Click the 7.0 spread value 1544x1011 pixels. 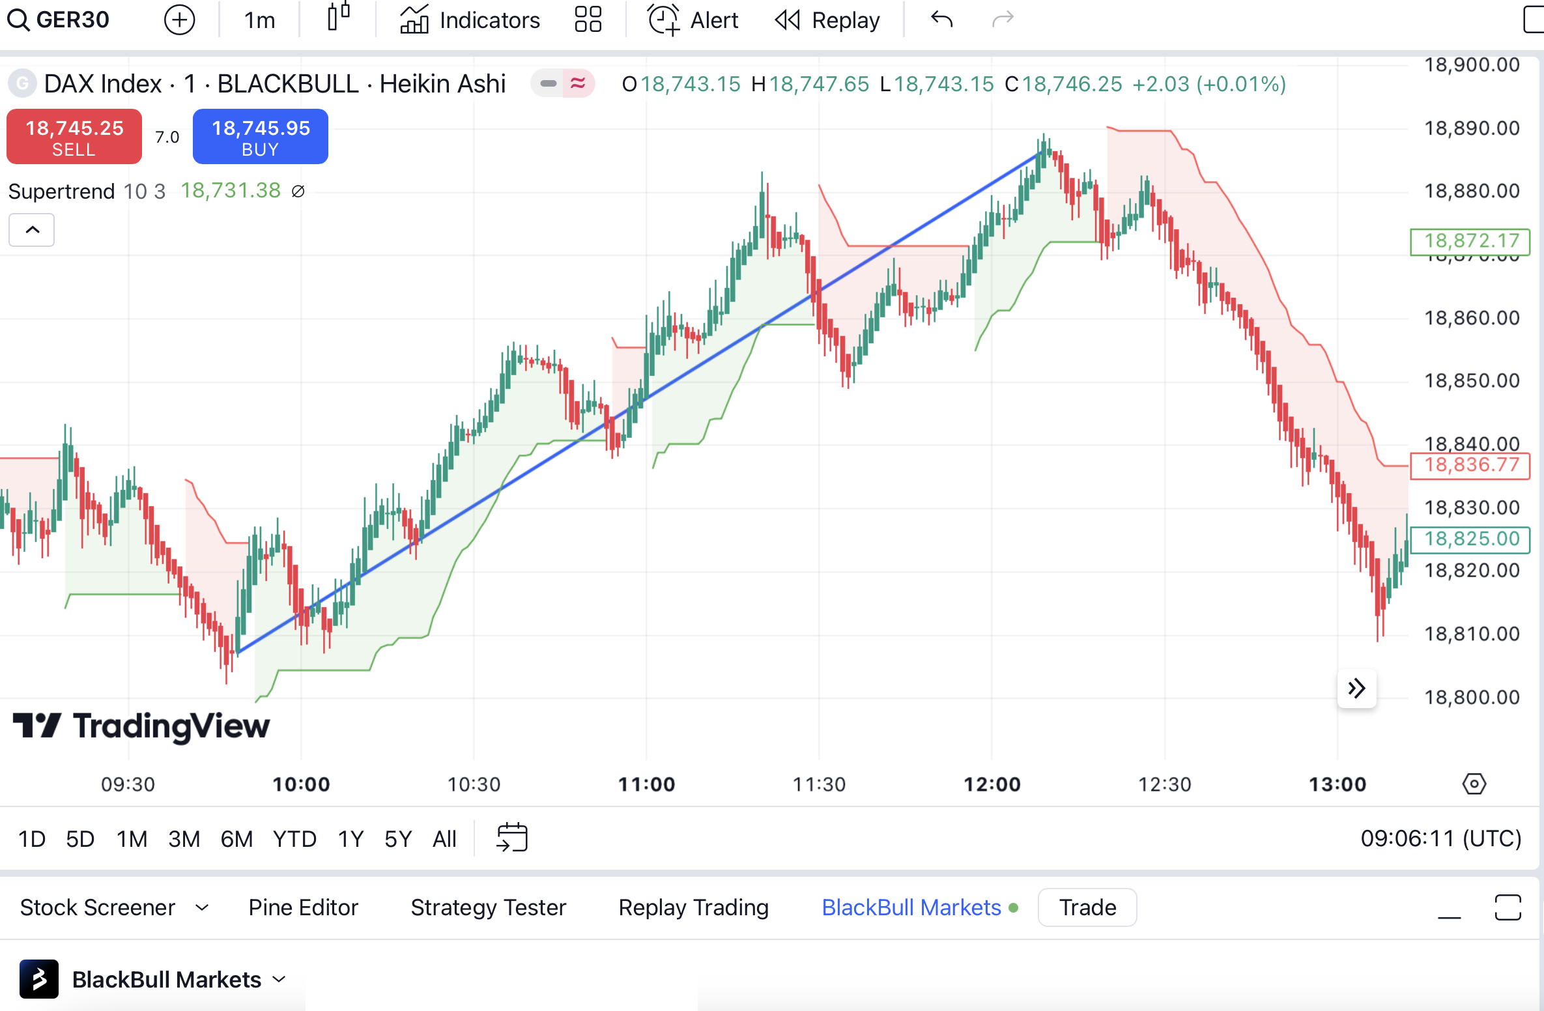point(167,137)
